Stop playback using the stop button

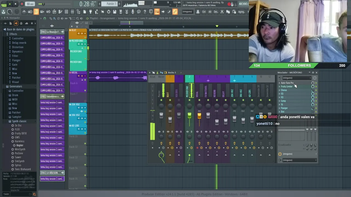tap(16, 4)
